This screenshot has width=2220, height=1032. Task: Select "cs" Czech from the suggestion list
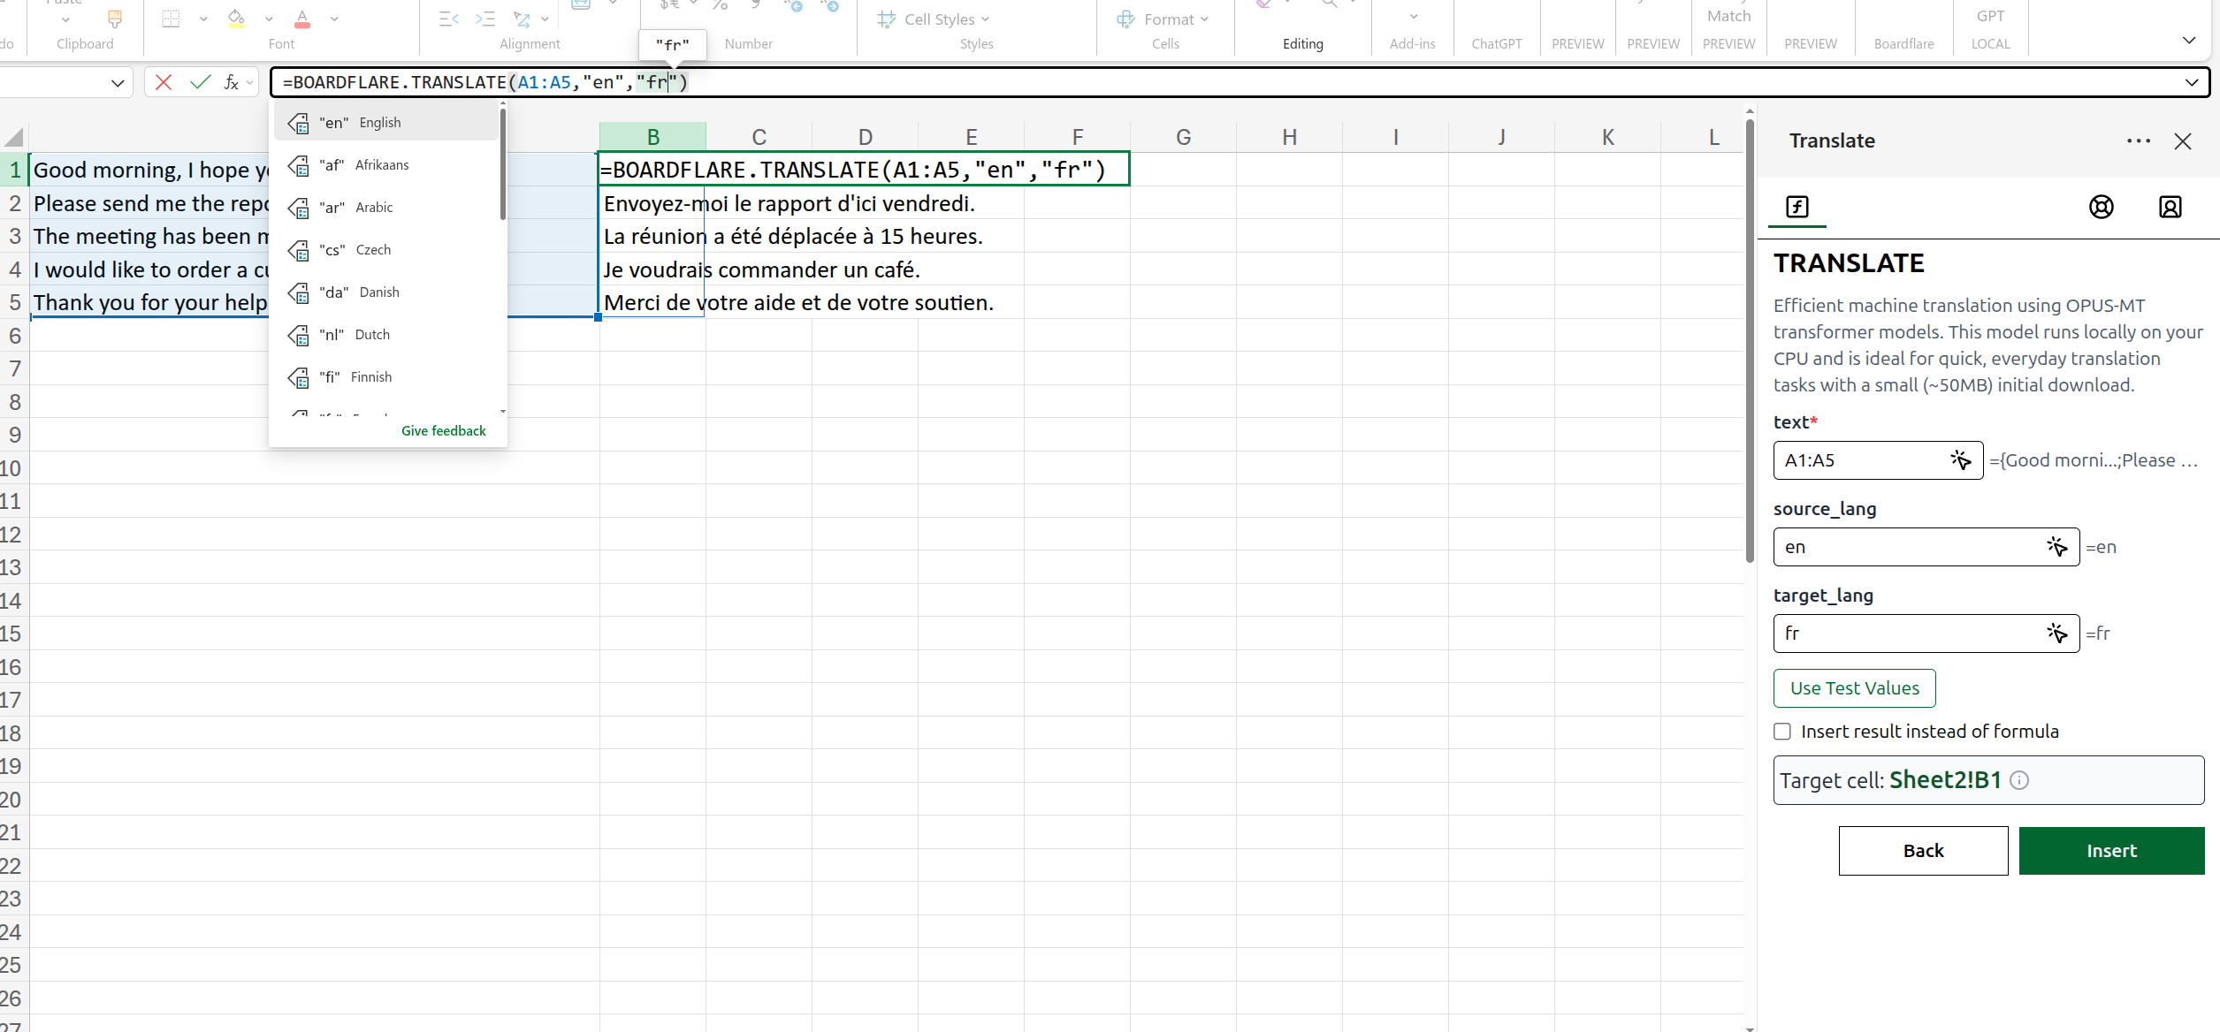tap(387, 250)
